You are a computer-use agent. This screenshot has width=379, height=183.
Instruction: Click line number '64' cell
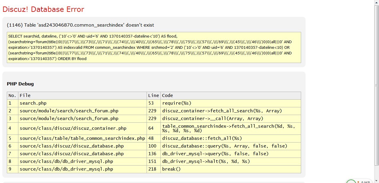(x=153, y=129)
